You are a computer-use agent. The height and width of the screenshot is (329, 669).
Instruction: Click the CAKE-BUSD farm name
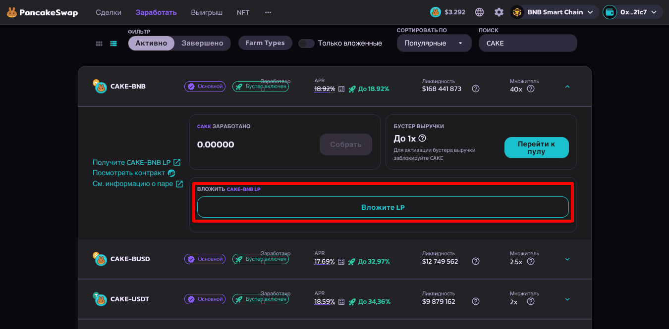click(130, 259)
